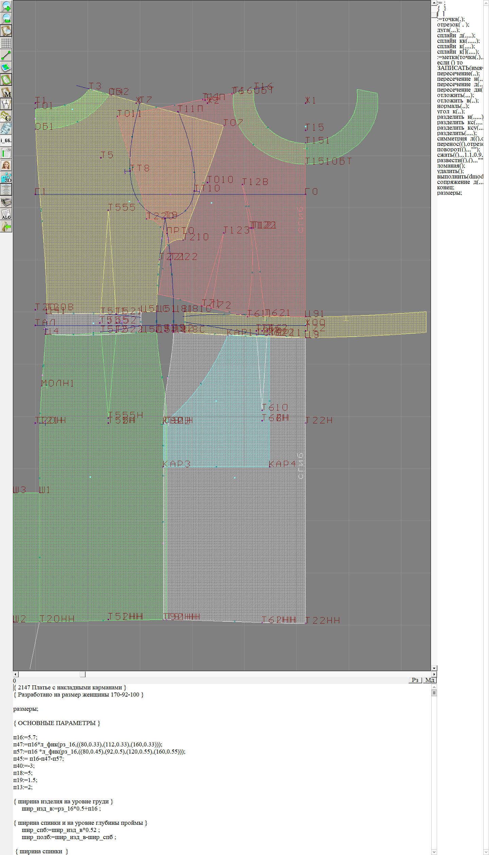This screenshot has width=489, height=855.
Task: Open the 3D view icon
Action: pos(6,177)
